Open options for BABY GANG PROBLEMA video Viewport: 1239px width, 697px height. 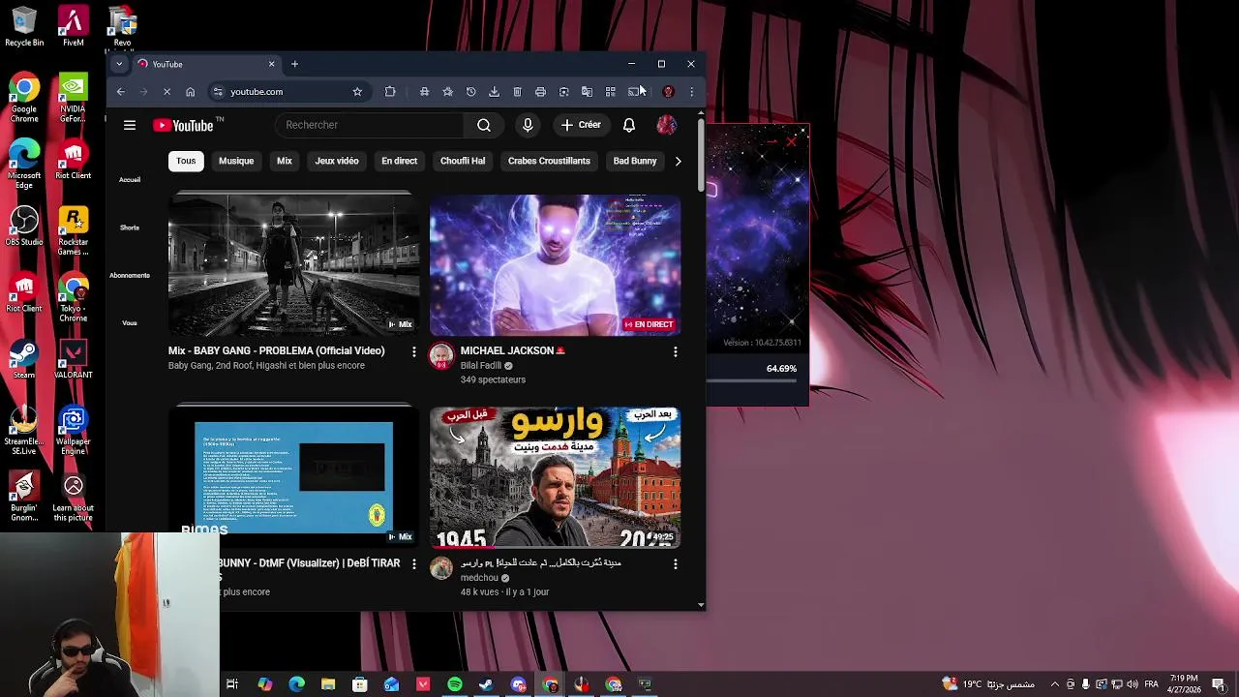click(x=414, y=351)
